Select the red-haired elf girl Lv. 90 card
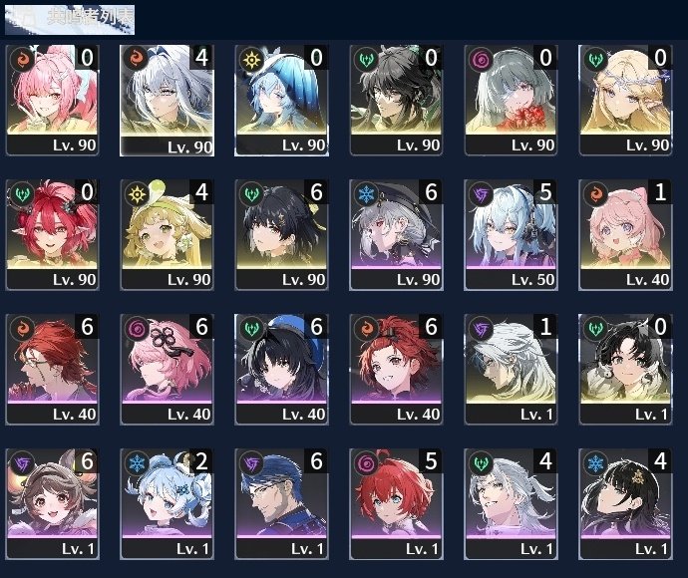Viewport: 688px width, 578px height. [52, 234]
